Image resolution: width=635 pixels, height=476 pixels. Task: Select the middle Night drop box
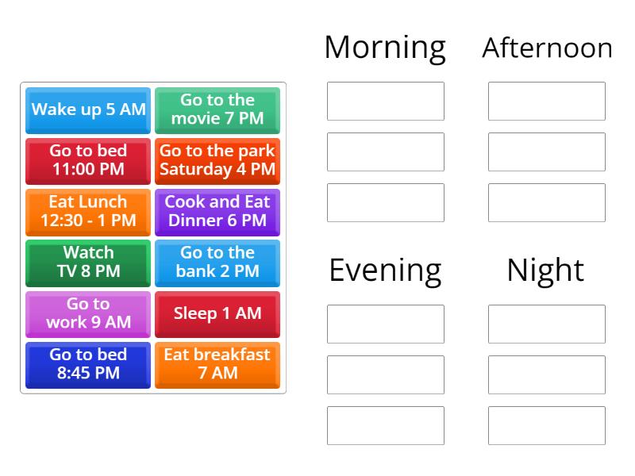click(x=547, y=374)
